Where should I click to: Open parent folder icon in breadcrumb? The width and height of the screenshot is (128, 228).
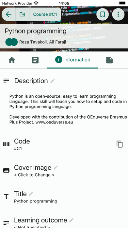pos(22,14)
